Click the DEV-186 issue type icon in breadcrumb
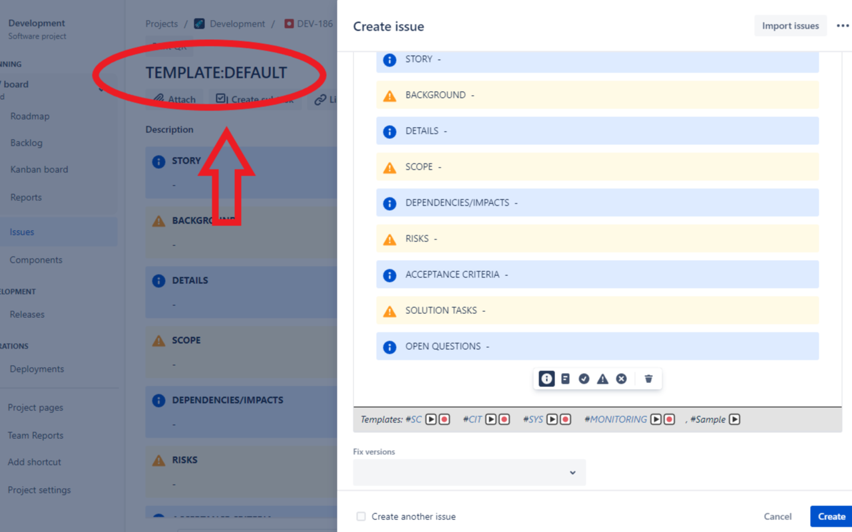852x532 pixels. coord(289,24)
